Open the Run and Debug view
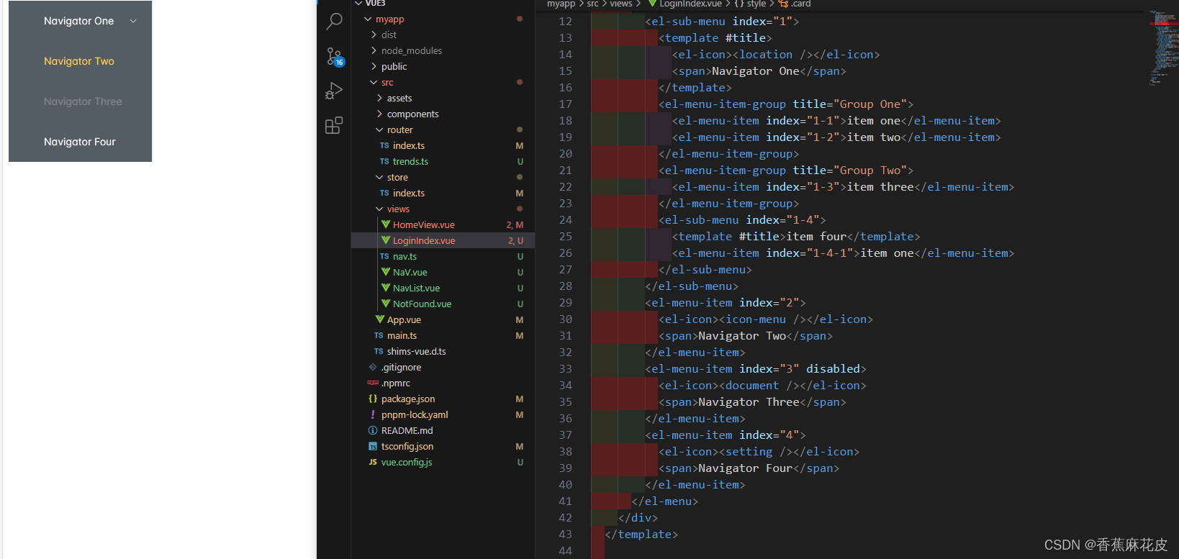 [334, 91]
